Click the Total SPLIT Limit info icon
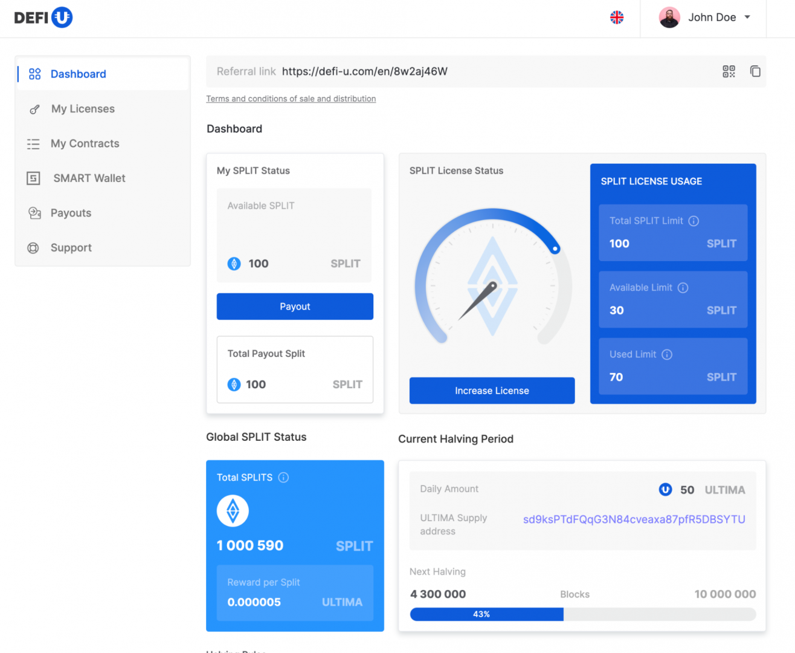This screenshot has width=795, height=653. point(694,221)
